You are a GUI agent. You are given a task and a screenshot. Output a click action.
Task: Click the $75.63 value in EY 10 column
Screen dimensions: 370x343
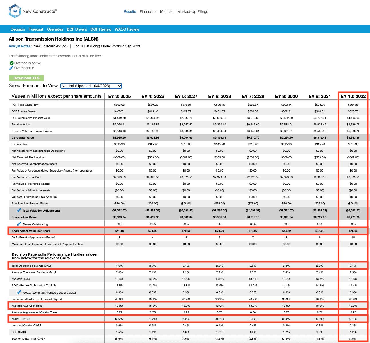coord(353,231)
